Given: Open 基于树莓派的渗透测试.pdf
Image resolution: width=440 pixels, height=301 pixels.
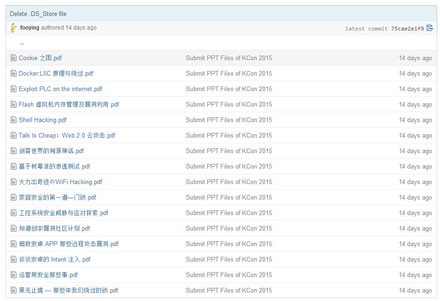Looking at the screenshot, I should (x=54, y=166).
